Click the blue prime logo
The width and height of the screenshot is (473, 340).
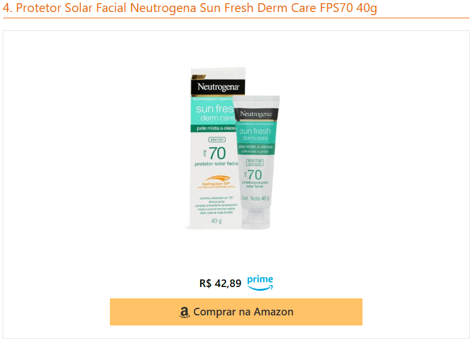[260, 283]
